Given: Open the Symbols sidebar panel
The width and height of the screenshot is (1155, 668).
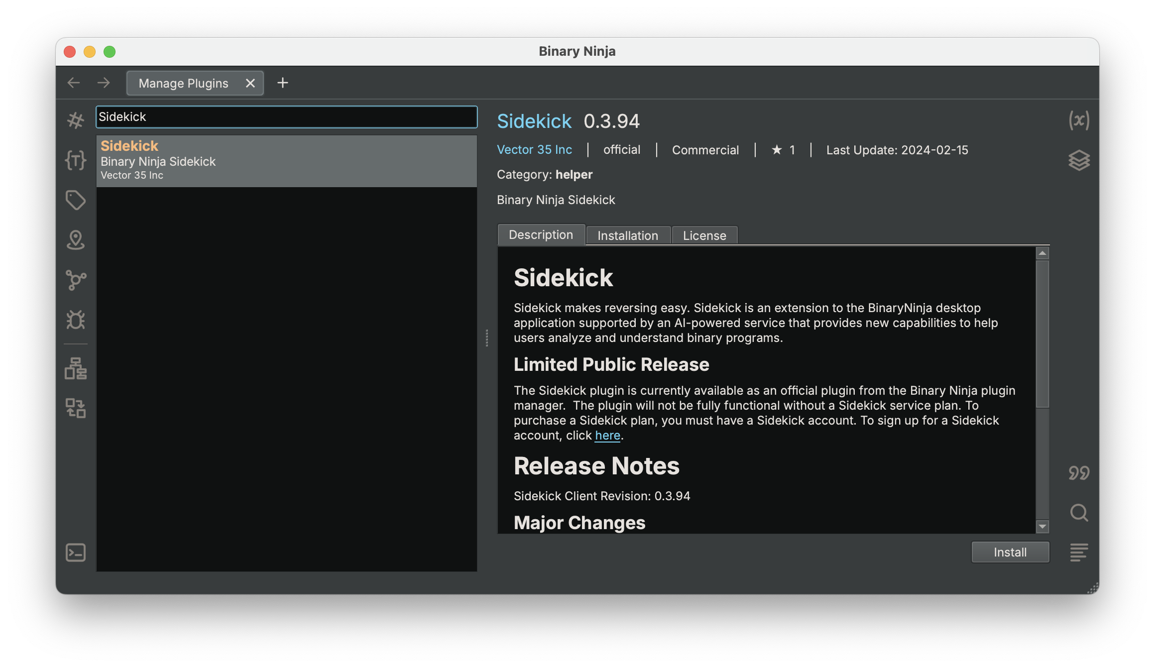Looking at the screenshot, I should tap(76, 120).
